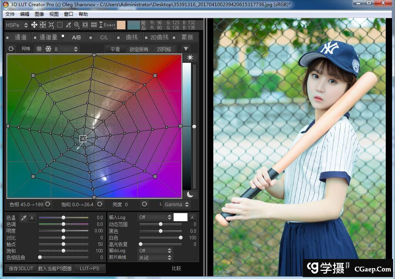
Task: Open the HSPe color model dropdown
Action: 17,25
